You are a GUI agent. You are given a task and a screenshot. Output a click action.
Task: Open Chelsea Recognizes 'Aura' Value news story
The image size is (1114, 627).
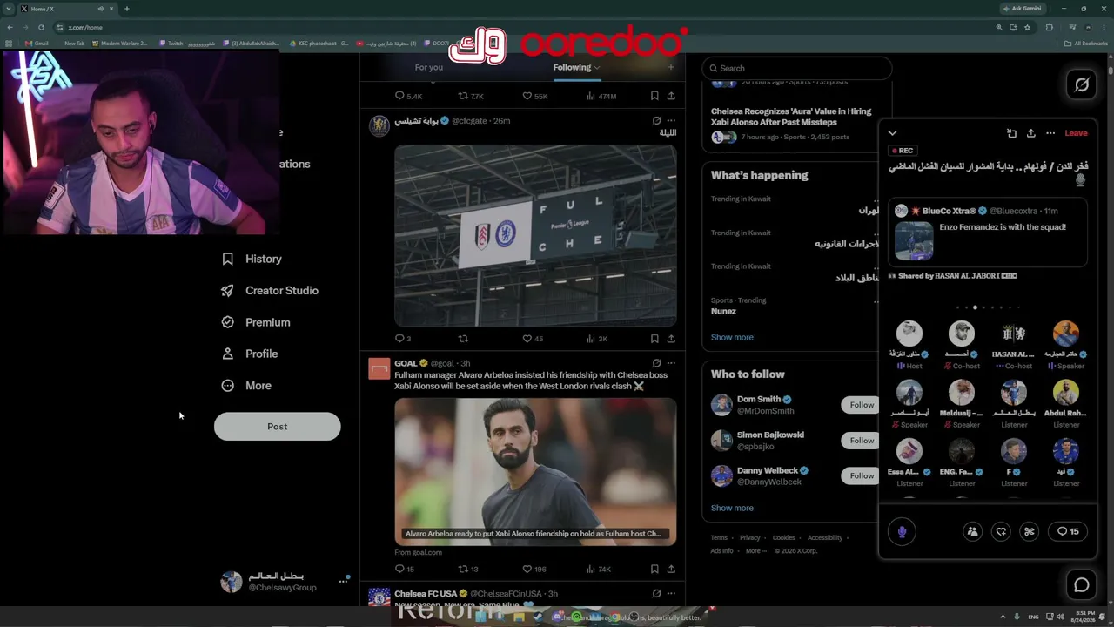coord(791,123)
